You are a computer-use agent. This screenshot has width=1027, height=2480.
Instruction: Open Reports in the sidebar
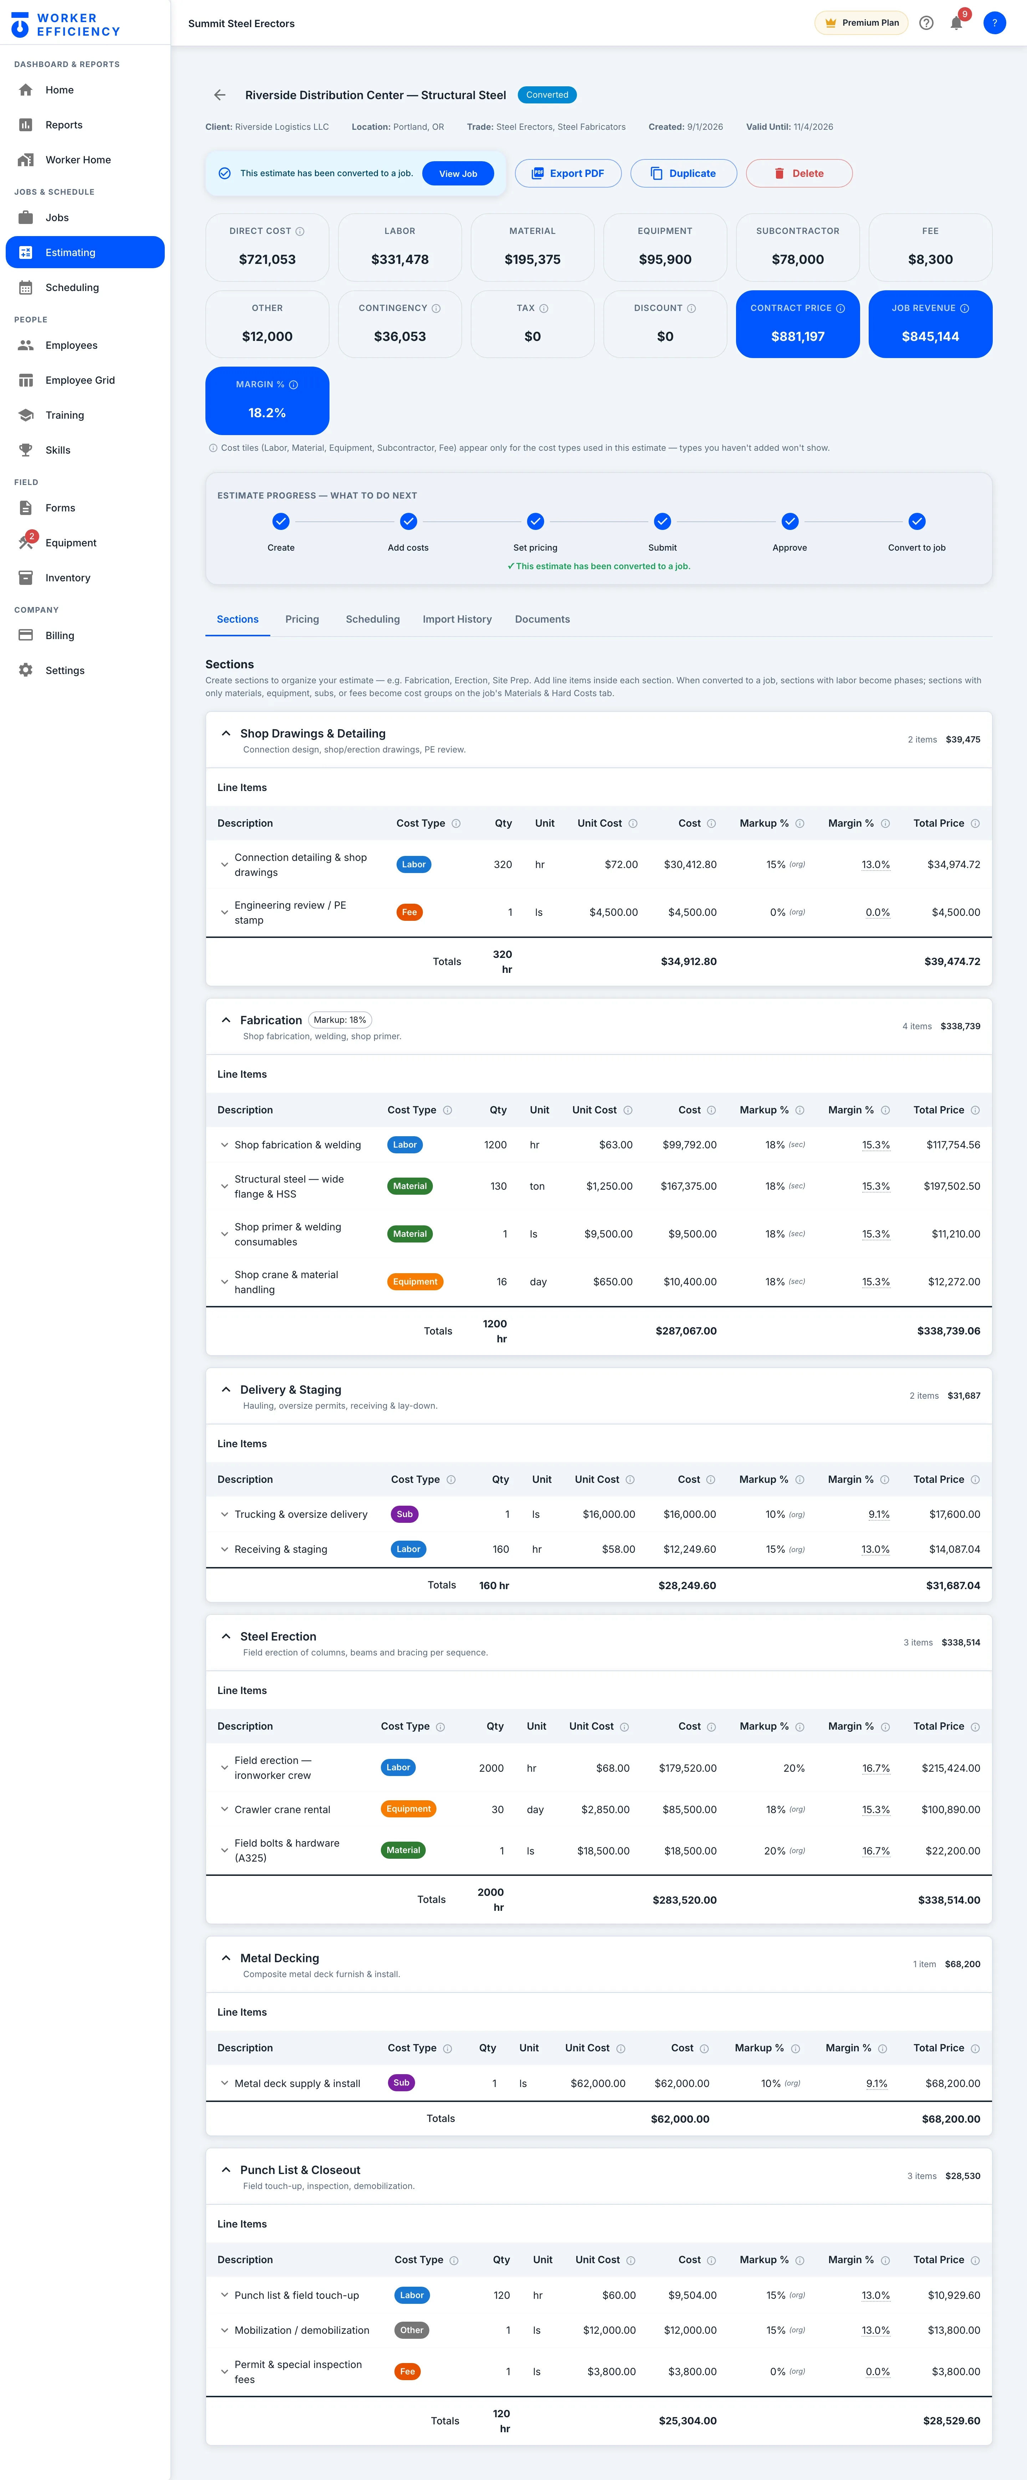(85, 125)
